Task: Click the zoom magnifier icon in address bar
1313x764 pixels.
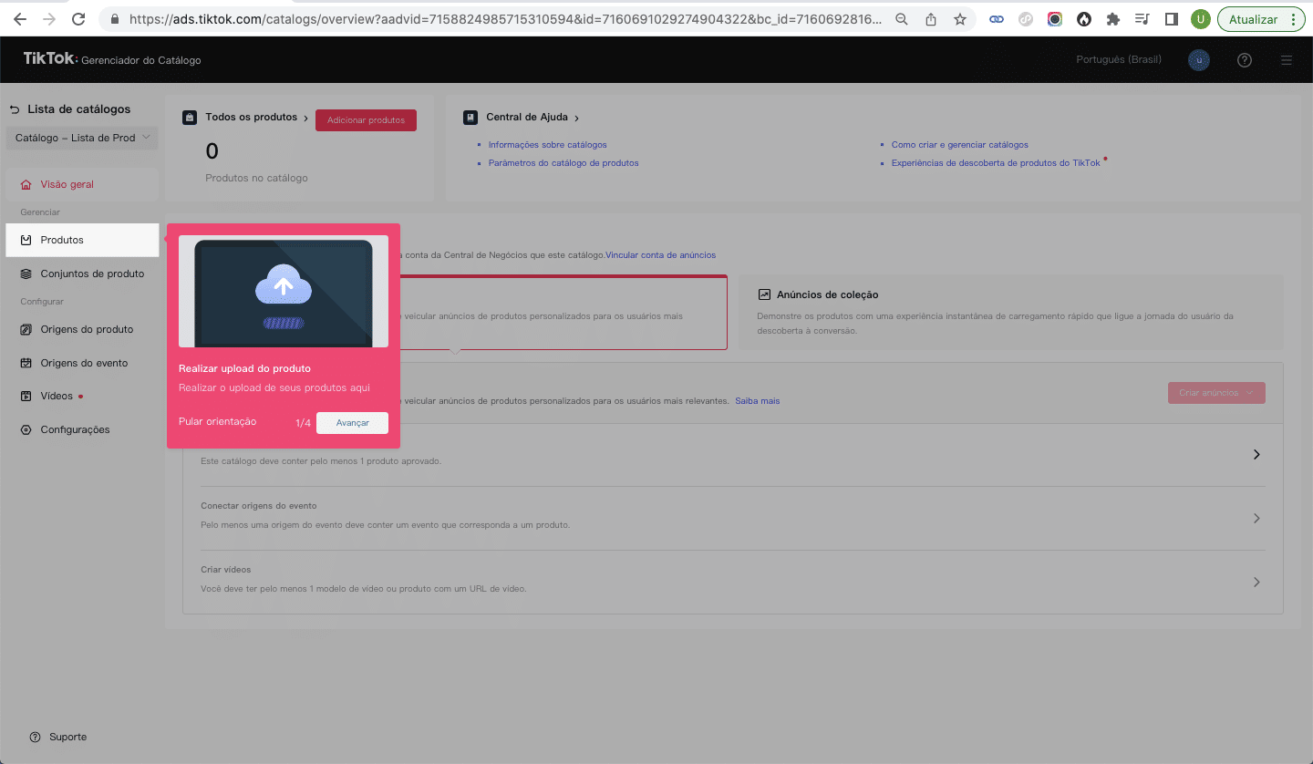Action: (x=902, y=19)
